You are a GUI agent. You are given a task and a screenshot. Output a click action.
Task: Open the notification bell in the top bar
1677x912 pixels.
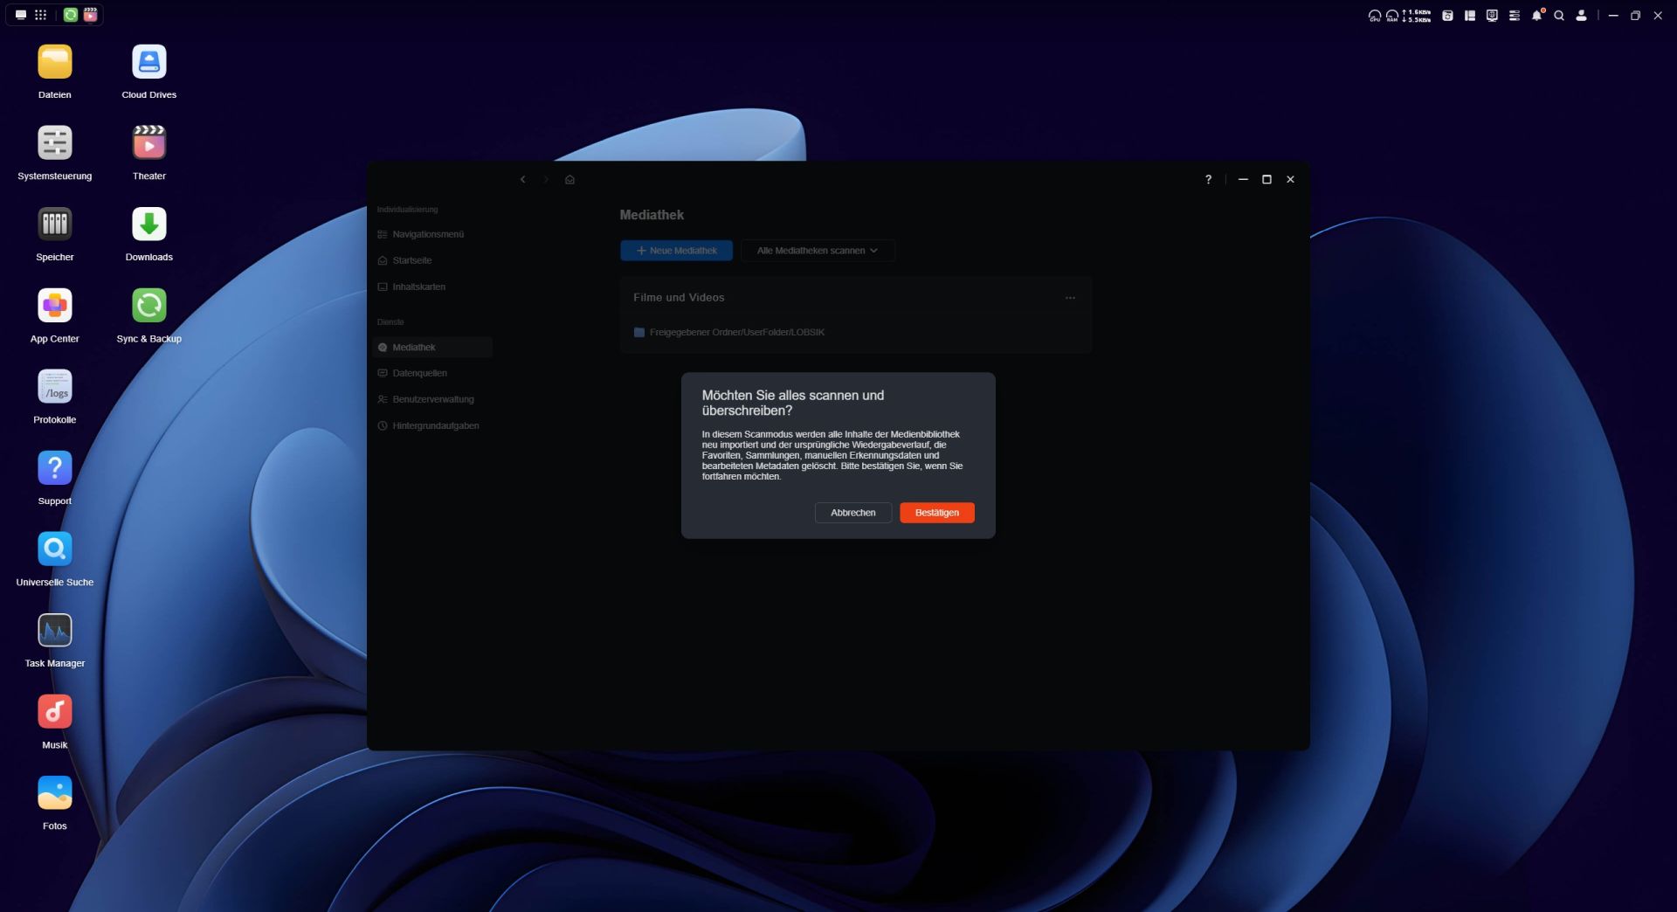tap(1536, 16)
